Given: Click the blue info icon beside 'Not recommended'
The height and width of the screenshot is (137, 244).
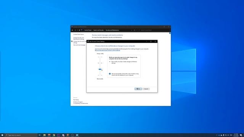Looking at the screenshot, I should tap(110, 74).
